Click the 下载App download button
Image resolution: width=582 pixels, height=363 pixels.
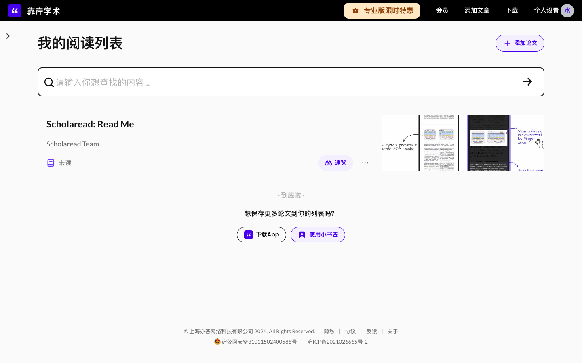(261, 234)
